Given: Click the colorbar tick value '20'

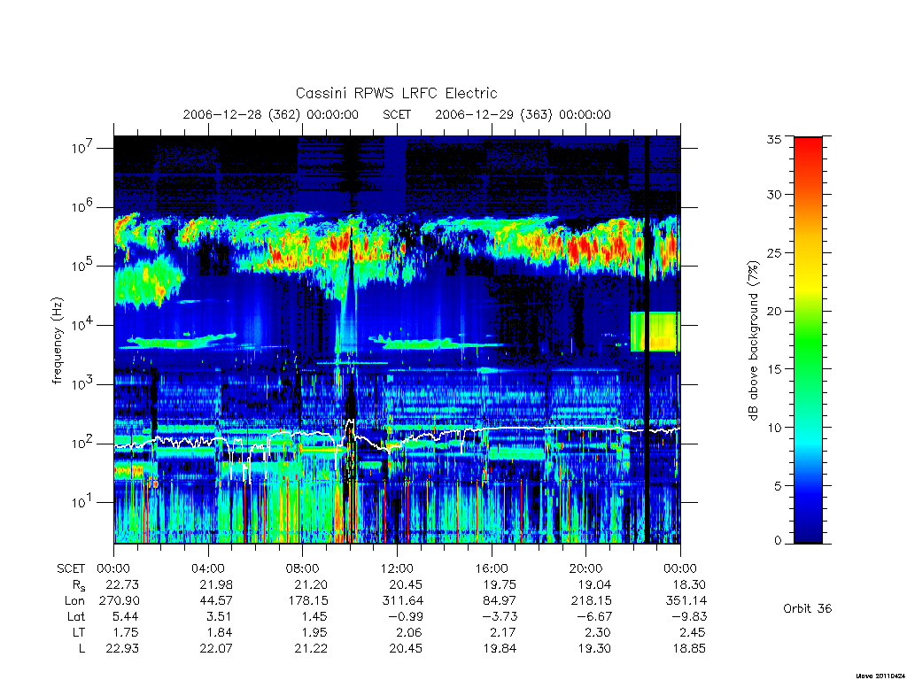Looking at the screenshot, I should tap(773, 311).
